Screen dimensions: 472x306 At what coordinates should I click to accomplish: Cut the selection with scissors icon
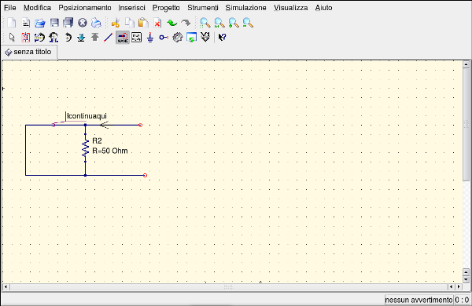point(116,23)
